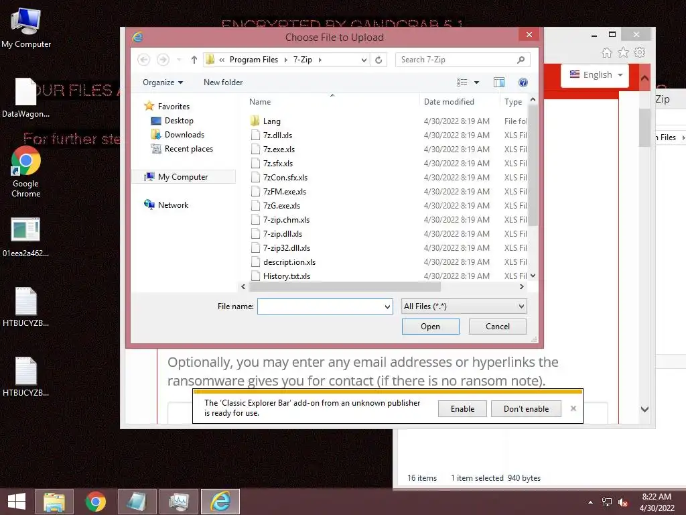
Task: Open the Organize menu
Action: click(x=162, y=82)
